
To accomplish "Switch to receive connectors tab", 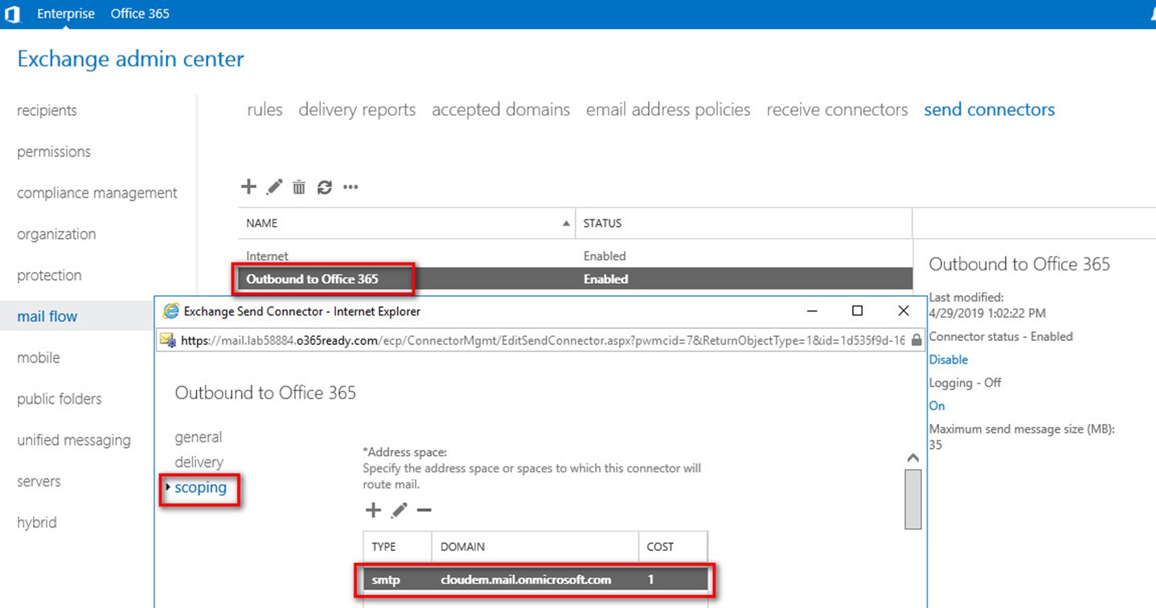I will 837,109.
